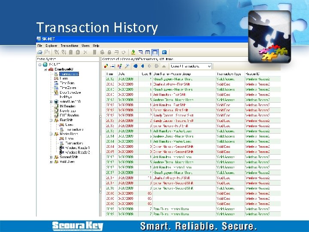Click the magnifier find icon in transactions toolbar
The width and height of the screenshot is (309, 232).
pyautogui.click(x=127, y=66)
